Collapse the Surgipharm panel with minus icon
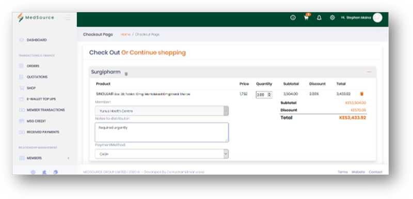The height and width of the screenshot is (199, 413). tap(369, 72)
